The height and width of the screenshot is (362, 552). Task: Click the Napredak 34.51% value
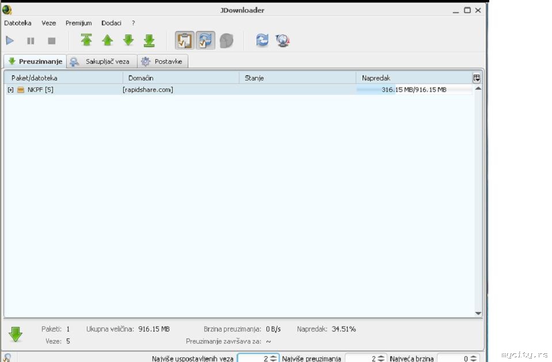click(x=344, y=329)
